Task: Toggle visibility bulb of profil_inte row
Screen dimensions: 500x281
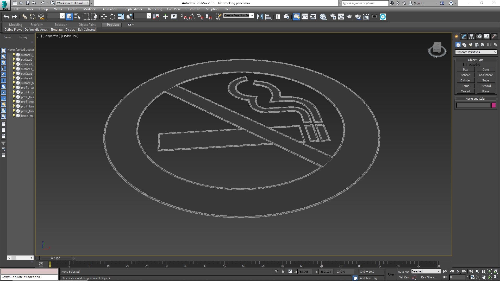Action: click(x=14, y=101)
